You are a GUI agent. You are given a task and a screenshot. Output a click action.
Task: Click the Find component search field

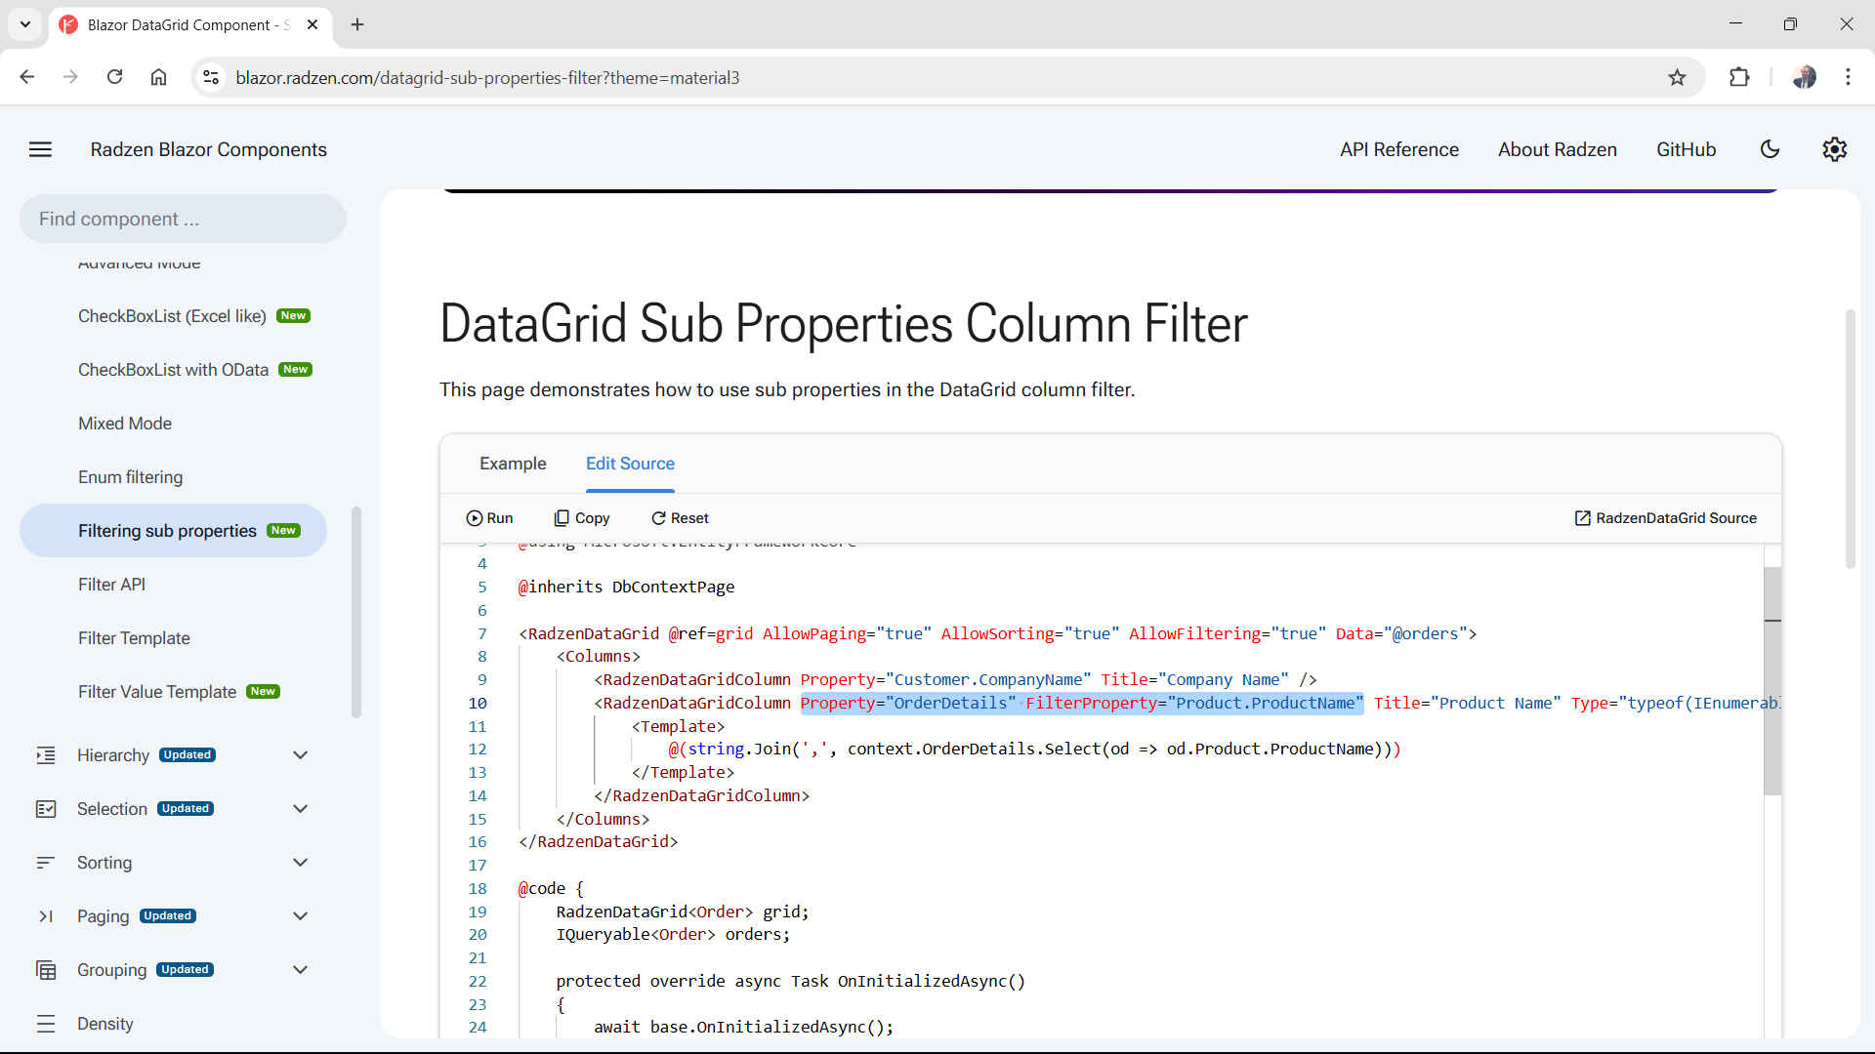183,219
